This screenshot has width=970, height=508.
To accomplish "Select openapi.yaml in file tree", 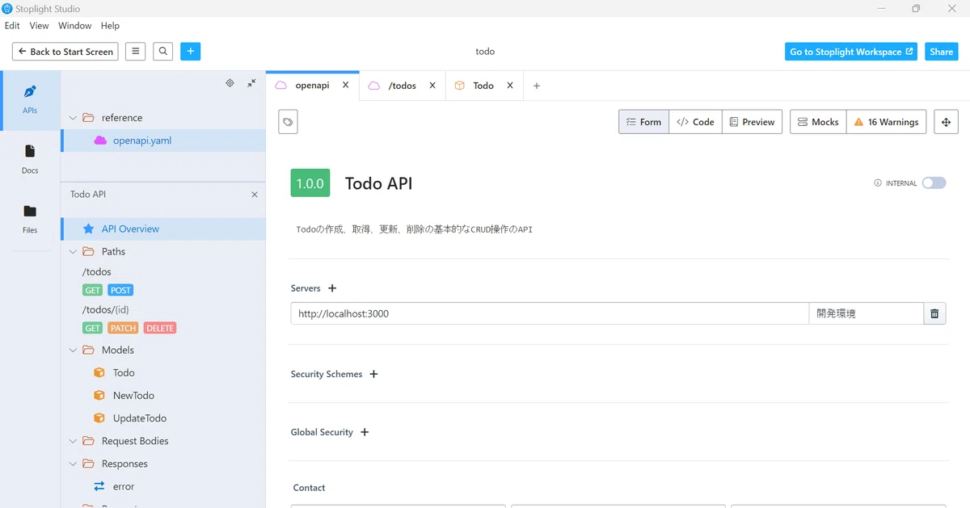I will tap(163, 141).
